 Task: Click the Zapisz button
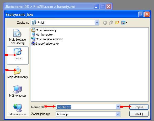(x=139, y=107)
